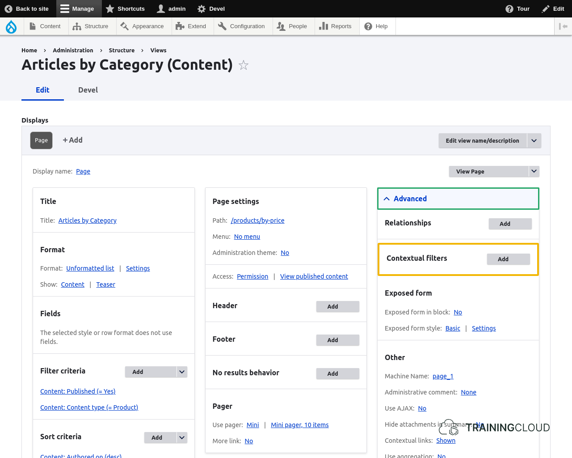Switch to the Devel tab

click(88, 90)
